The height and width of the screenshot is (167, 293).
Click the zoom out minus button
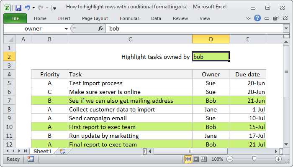[230, 159]
